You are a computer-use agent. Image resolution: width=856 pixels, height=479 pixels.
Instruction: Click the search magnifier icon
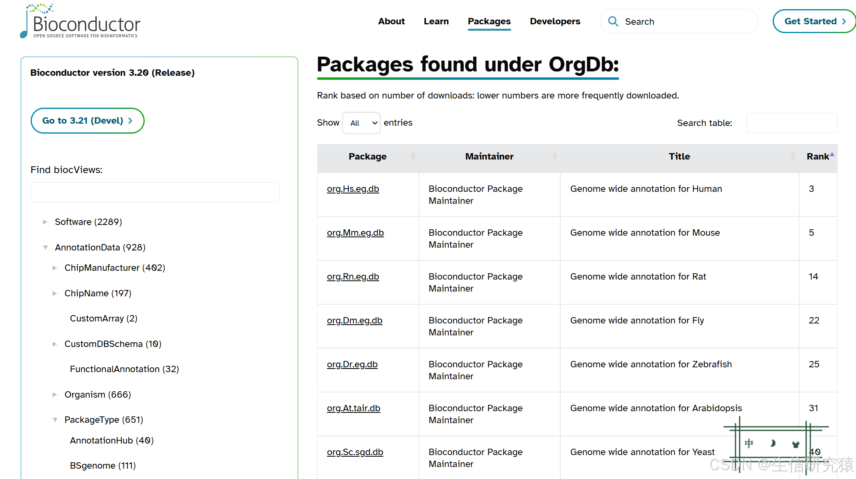[x=613, y=22]
